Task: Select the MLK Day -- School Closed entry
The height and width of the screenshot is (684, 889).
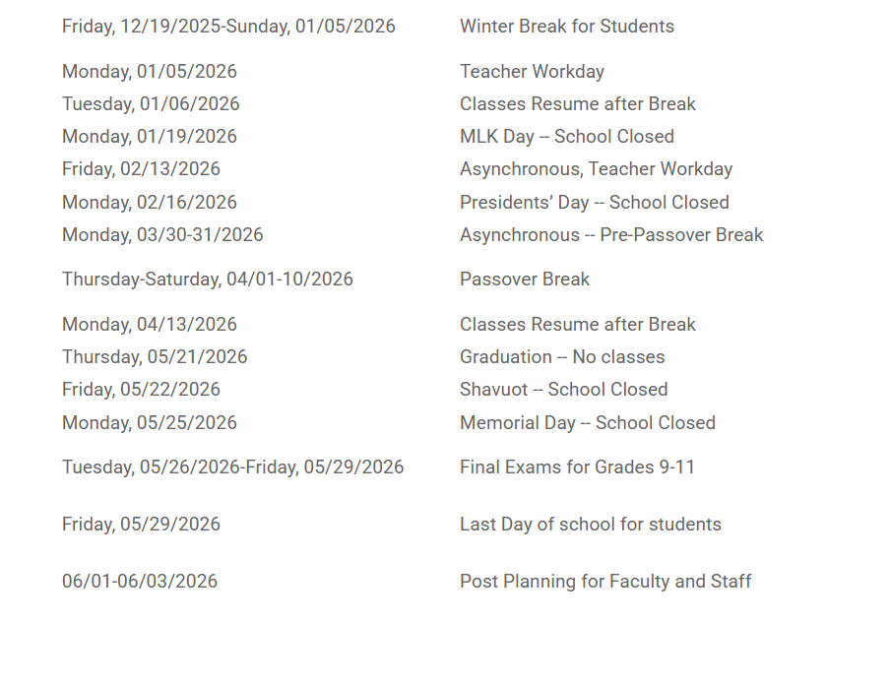Action: 566,137
